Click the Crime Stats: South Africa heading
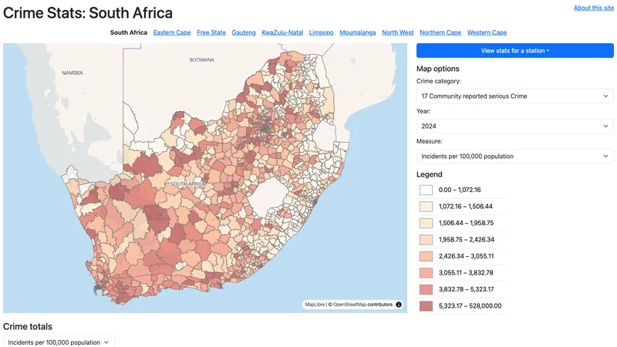617x347 pixels. coord(88,13)
